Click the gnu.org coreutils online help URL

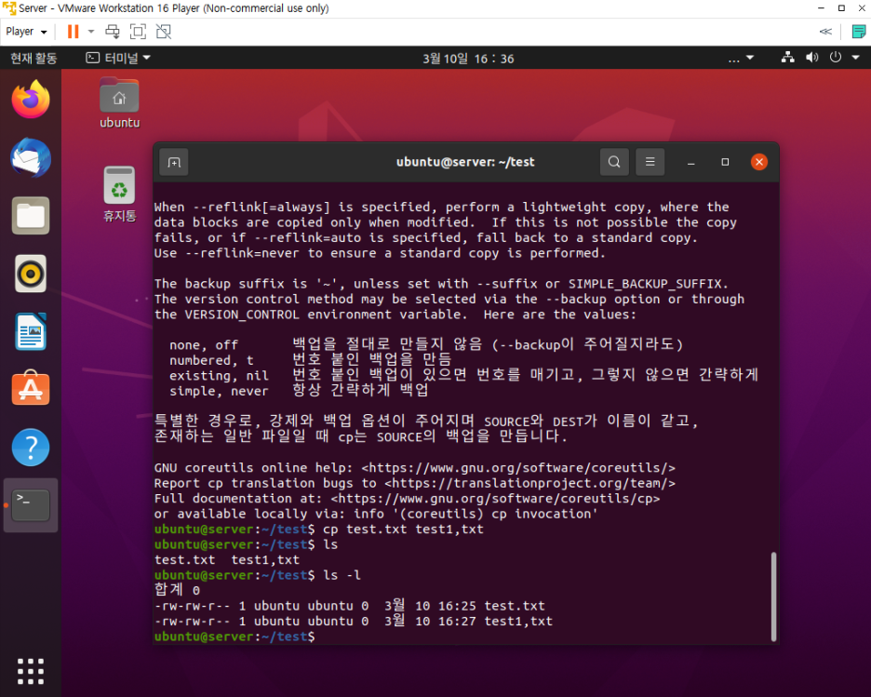point(518,468)
